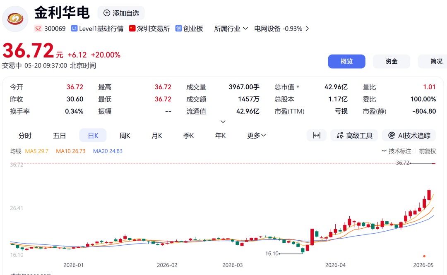Click the 创业板 board badge icon
The width and height of the screenshot is (447, 275).
178,28
